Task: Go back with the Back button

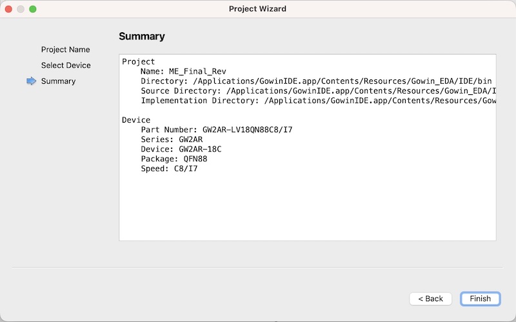Action: pos(430,299)
